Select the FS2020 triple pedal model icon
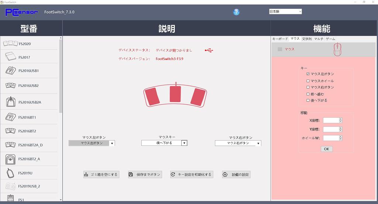378x204 pixels. (10, 43)
